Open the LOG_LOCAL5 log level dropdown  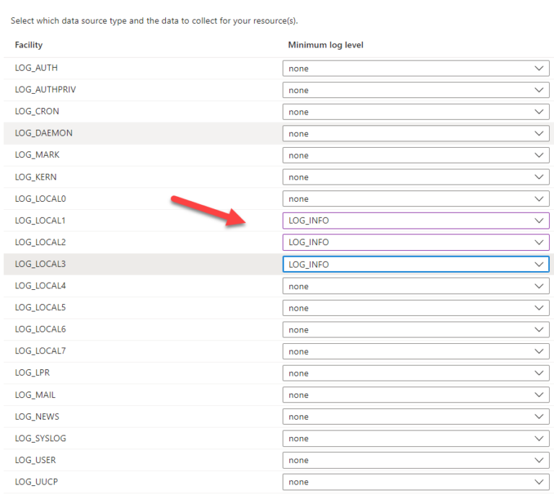point(415,308)
